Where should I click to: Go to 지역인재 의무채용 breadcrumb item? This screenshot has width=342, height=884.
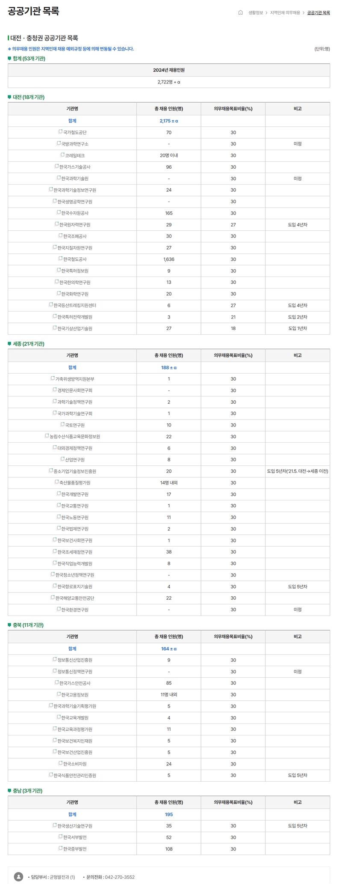click(285, 13)
